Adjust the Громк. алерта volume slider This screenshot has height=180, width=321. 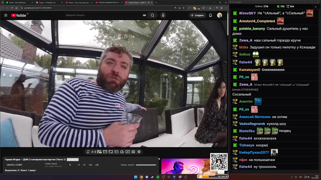pos(146,165)
